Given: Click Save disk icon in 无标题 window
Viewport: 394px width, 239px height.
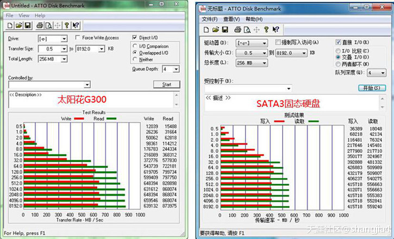Looking at the screenshot, I should (225, 30).
